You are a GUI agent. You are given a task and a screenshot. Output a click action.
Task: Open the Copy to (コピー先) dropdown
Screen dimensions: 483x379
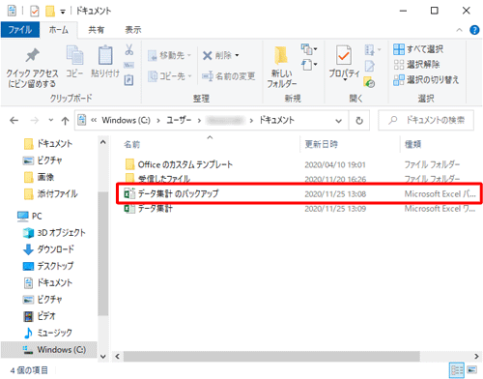(170, 76)
